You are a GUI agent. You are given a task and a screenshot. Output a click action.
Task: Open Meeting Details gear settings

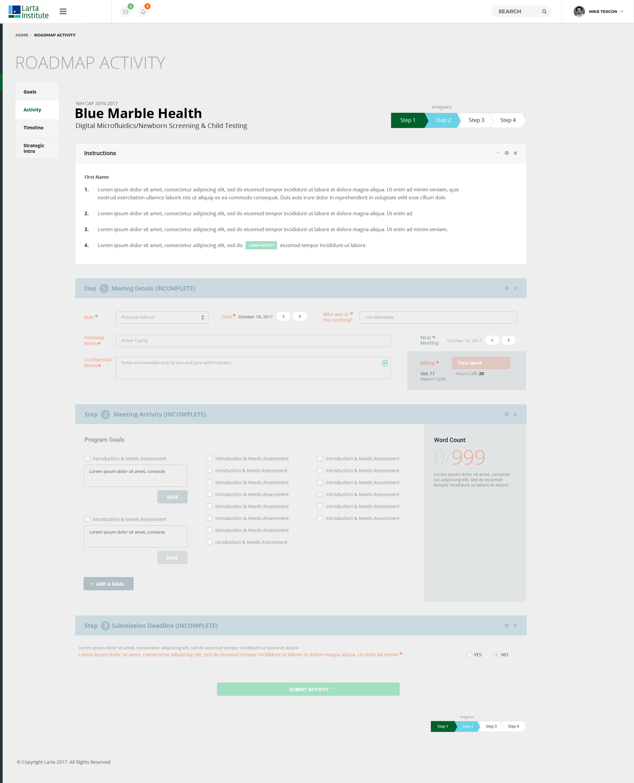506,288
